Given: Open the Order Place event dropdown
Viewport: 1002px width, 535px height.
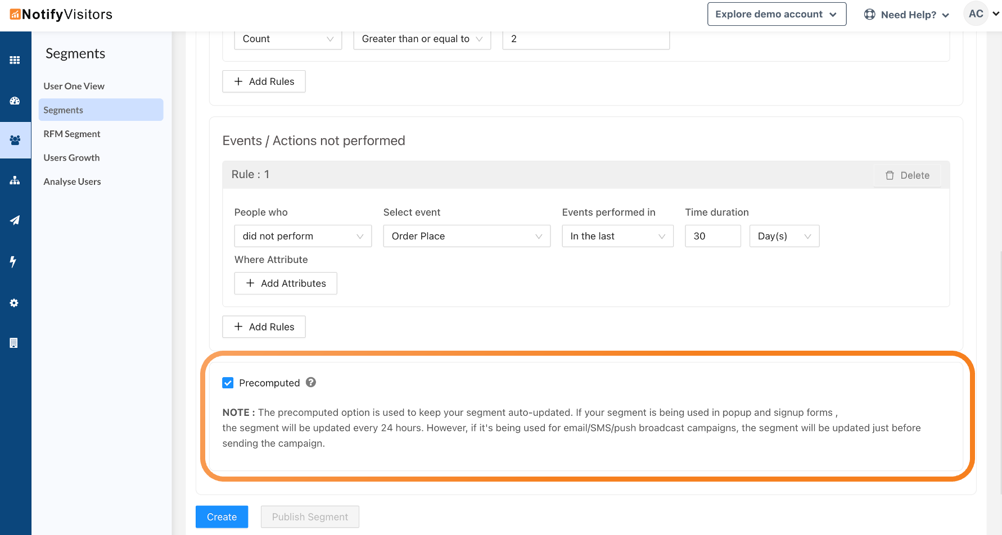Looking at the screenshot, I should pyautogui.click(x=466, y=236).
